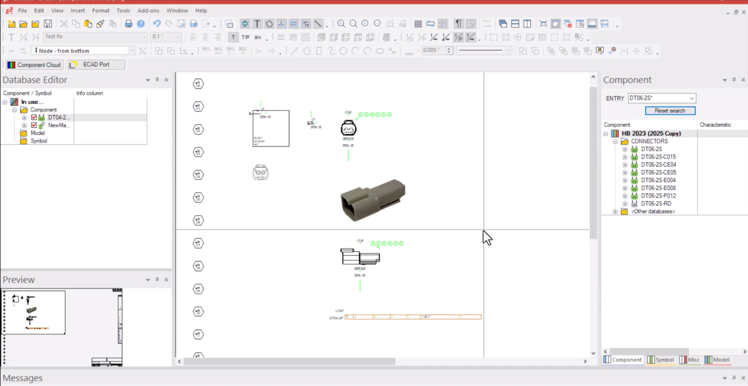Image resolution: width=748 pixels, height=386 pixels.
Task: Uncheck the NewMa component checkbox
Action: click(x=34, y=125)
